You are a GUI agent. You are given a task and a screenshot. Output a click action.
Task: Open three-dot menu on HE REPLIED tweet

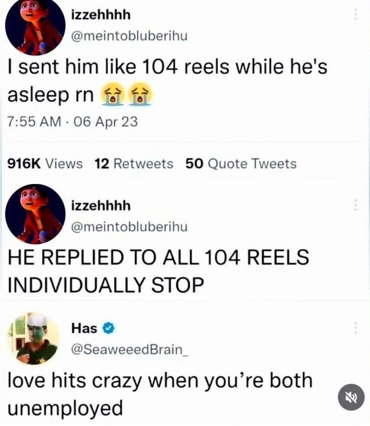tap(355, 205)
